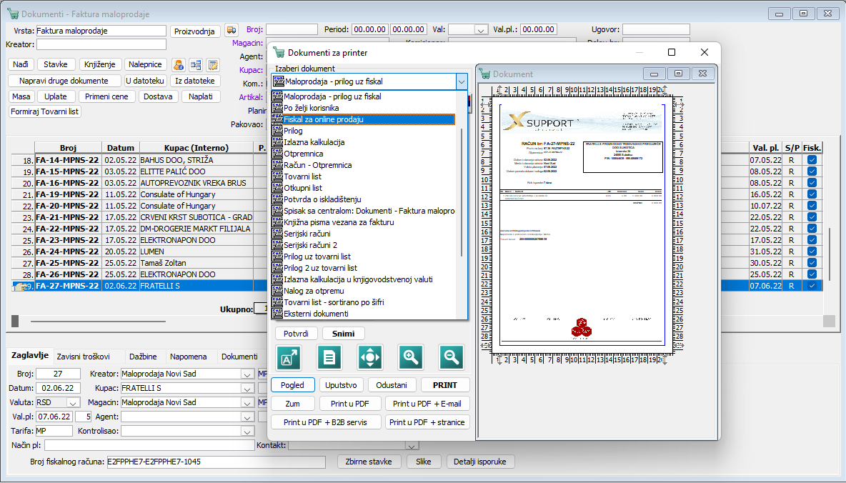Click the PRINT button
This screenshot has width=846, height=483.
pos(444,385)
